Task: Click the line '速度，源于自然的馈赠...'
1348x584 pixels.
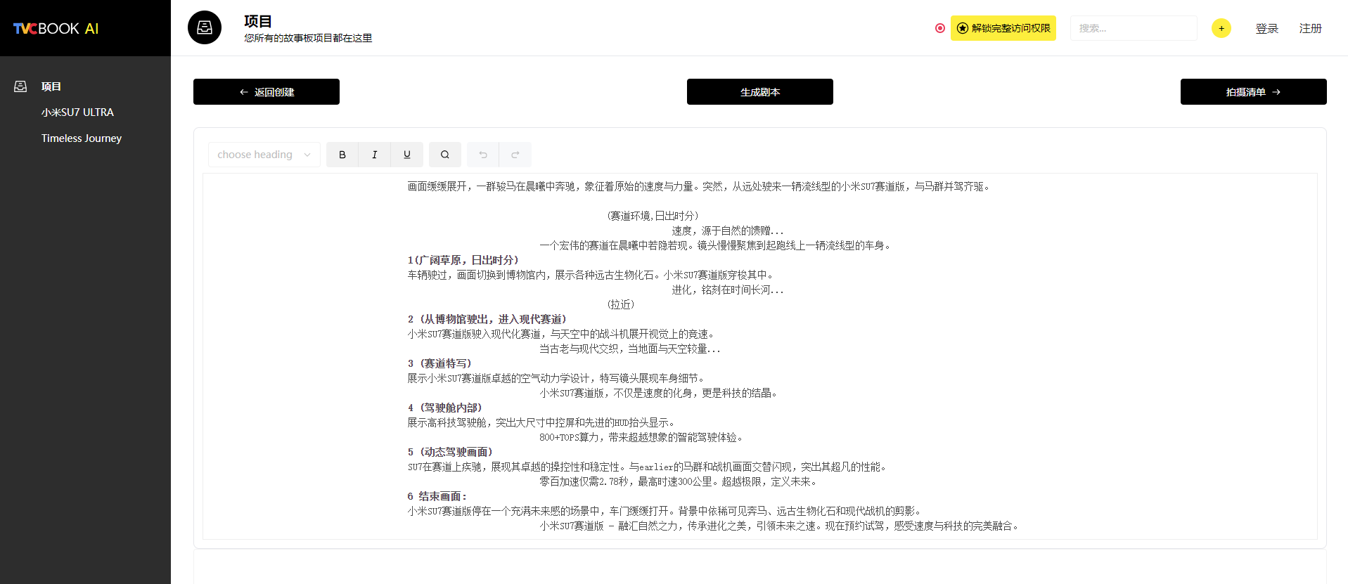Action: tap(727, 231)
